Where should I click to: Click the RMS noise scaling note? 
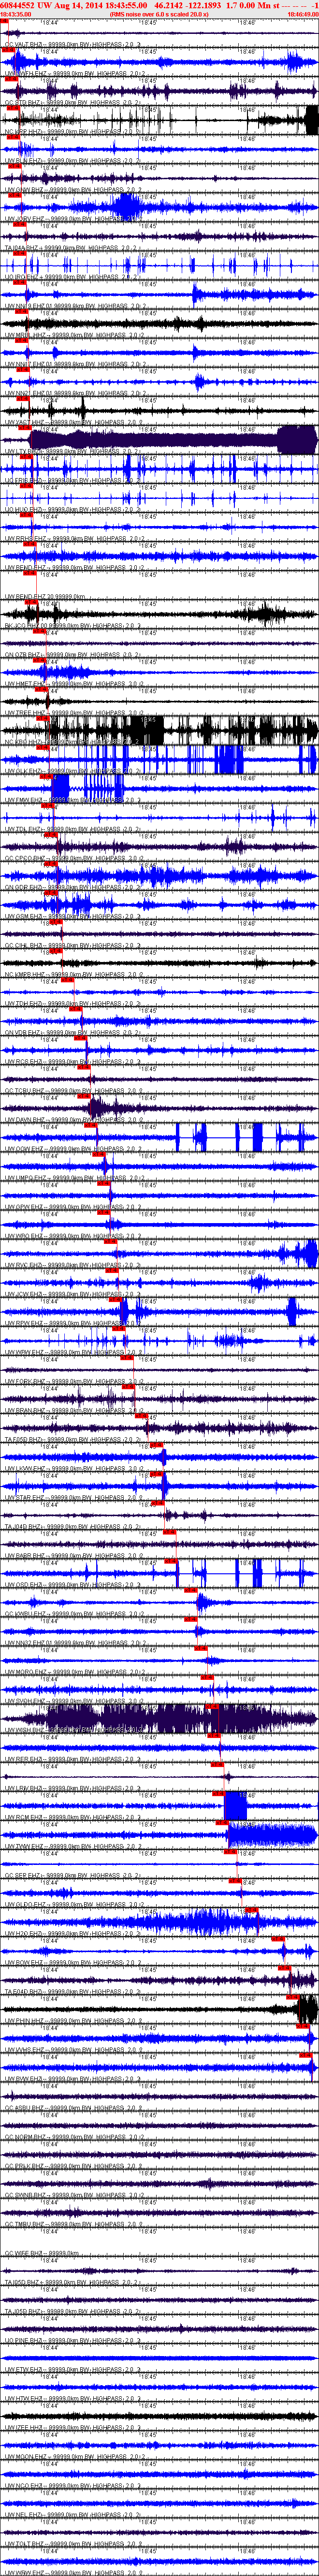[x=159, y=15]
